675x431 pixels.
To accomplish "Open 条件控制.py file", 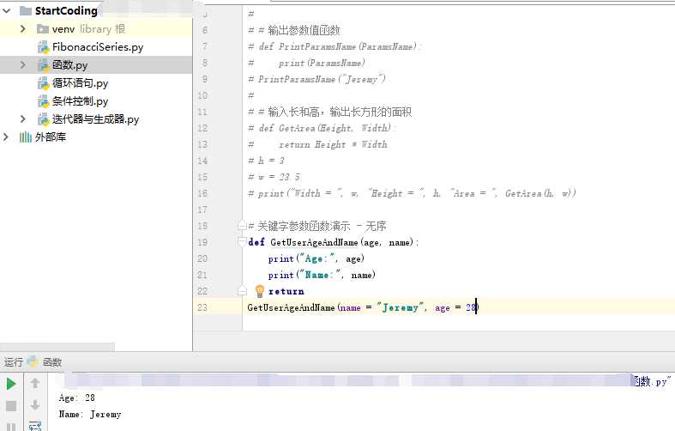I will point(80,101).
